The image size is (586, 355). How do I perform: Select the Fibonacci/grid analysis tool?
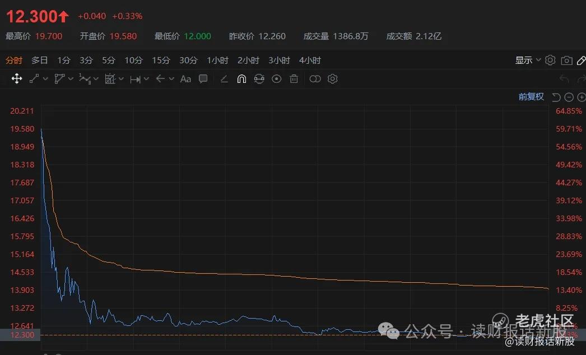(110, 78)
